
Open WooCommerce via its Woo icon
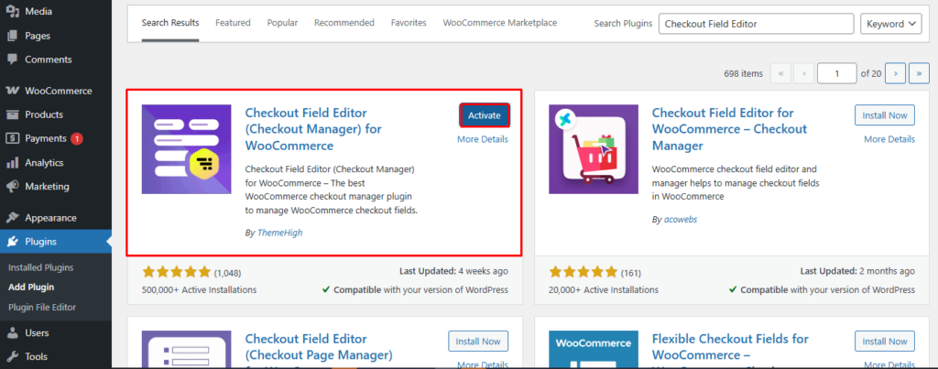click(x=12, y=92)
